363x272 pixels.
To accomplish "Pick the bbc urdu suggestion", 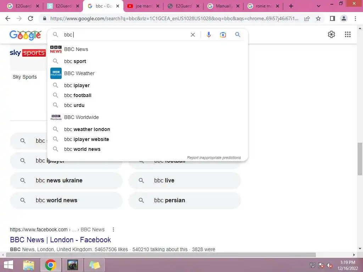I will (147, 105).
